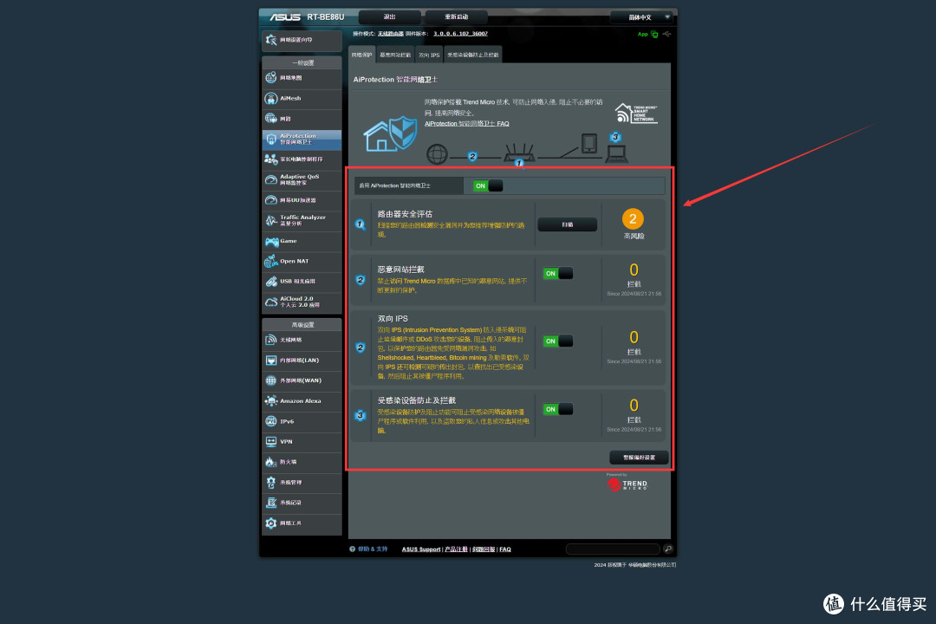The height and width of the screenshot is (624, 936).
Task: Open the AiProtection sidebar entry
Action: pos(302,140)
